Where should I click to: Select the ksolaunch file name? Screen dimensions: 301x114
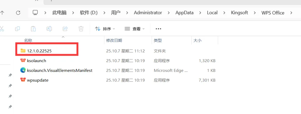point(37,61)
